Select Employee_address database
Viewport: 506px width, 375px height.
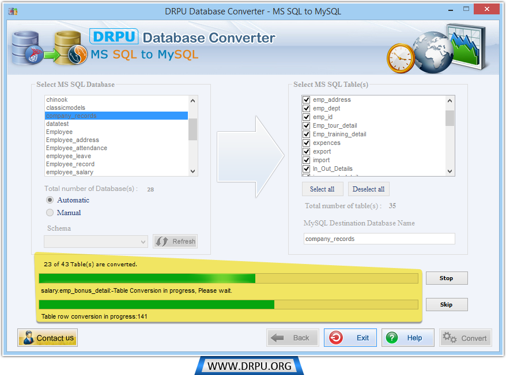pyautogui.click(x=116, y=140)
